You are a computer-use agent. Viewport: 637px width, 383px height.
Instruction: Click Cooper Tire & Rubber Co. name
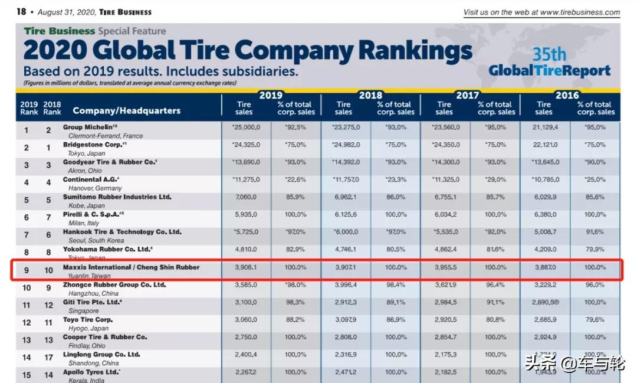(105, 338)
